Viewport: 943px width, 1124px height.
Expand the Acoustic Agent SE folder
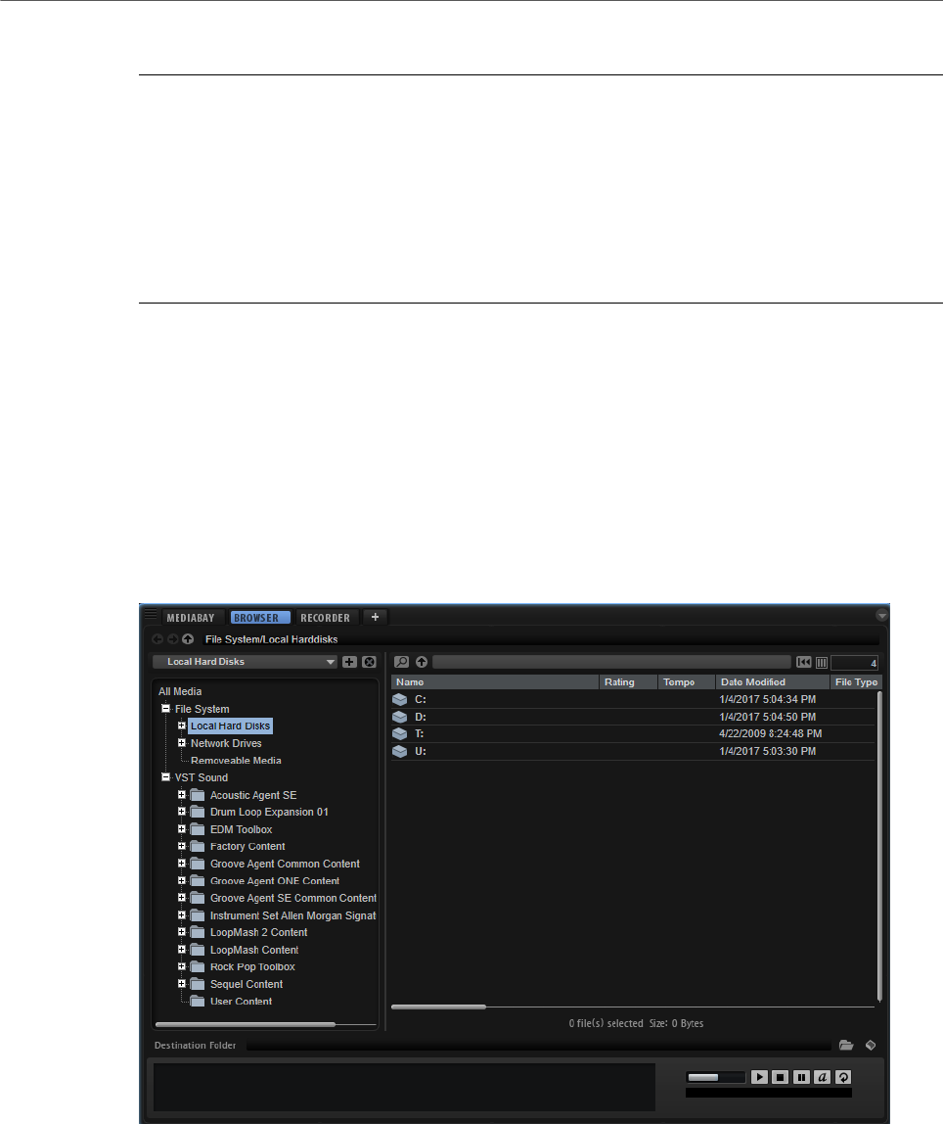(182, 794)
